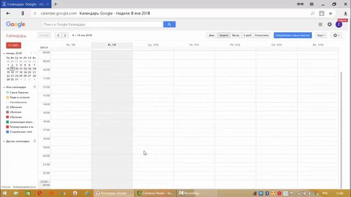
Task: Open a new browser tab with plus
Action: 55,4
